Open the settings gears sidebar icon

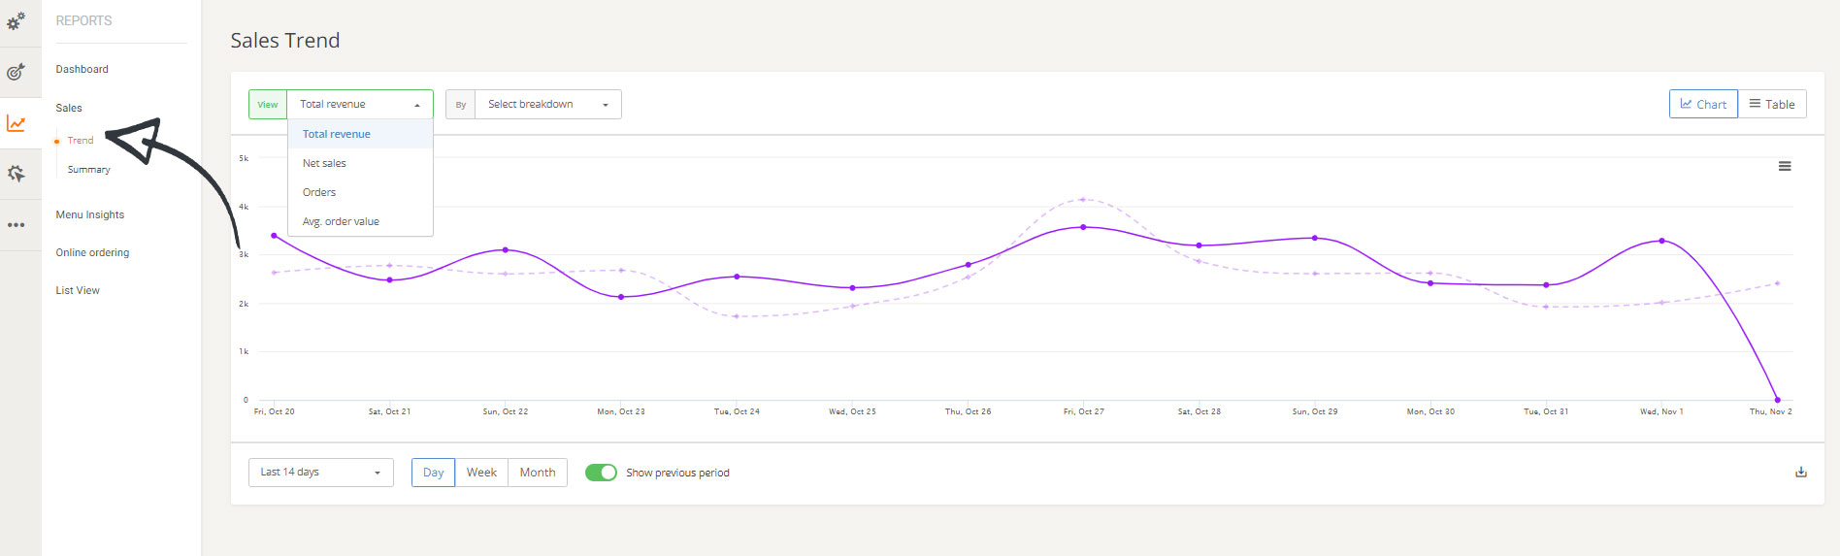pyautogui.click(x=16, y=20)
